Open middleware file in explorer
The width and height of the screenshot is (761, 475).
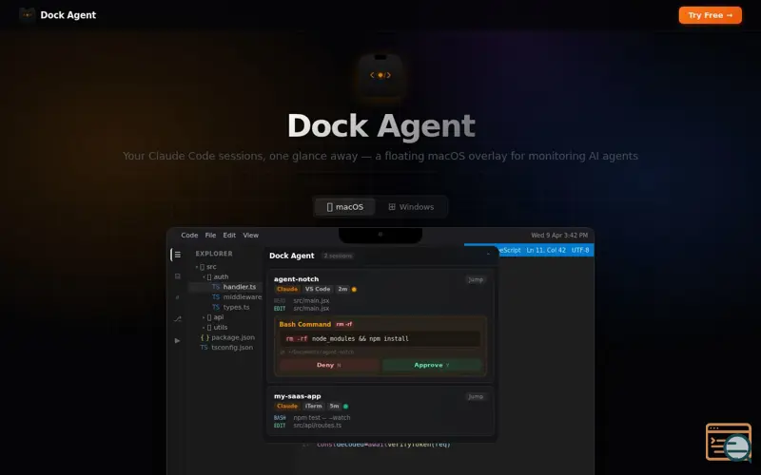[237, 297]
